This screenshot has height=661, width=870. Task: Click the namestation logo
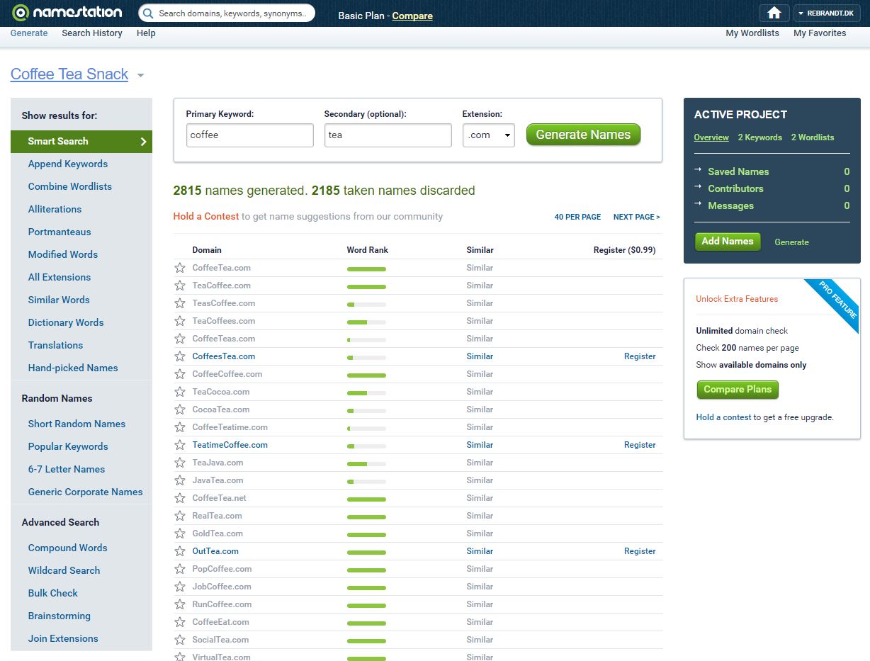point(67,13)
